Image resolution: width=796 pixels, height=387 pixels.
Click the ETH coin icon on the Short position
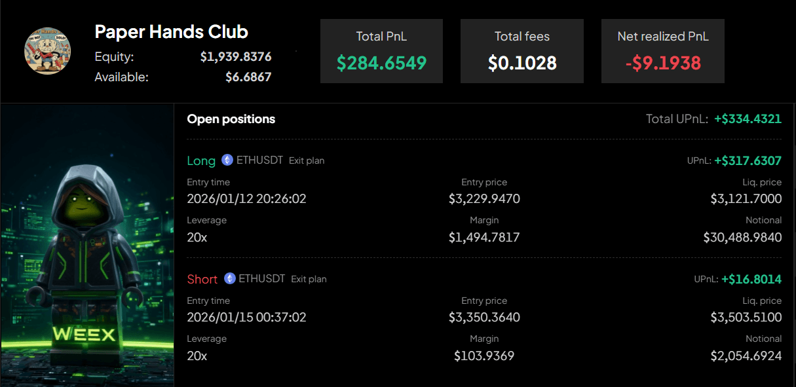(229, 278)
